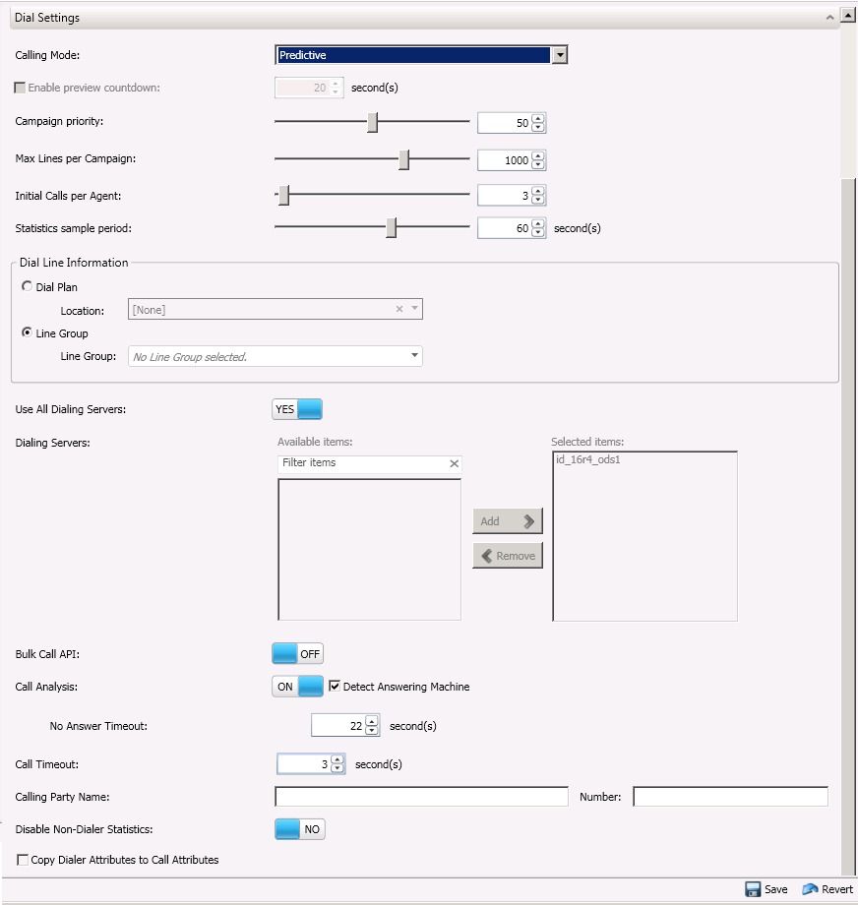
Task: Click the Remove button
Action: pos(508,556)
